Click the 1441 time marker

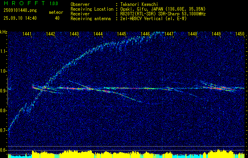point(27,34)
